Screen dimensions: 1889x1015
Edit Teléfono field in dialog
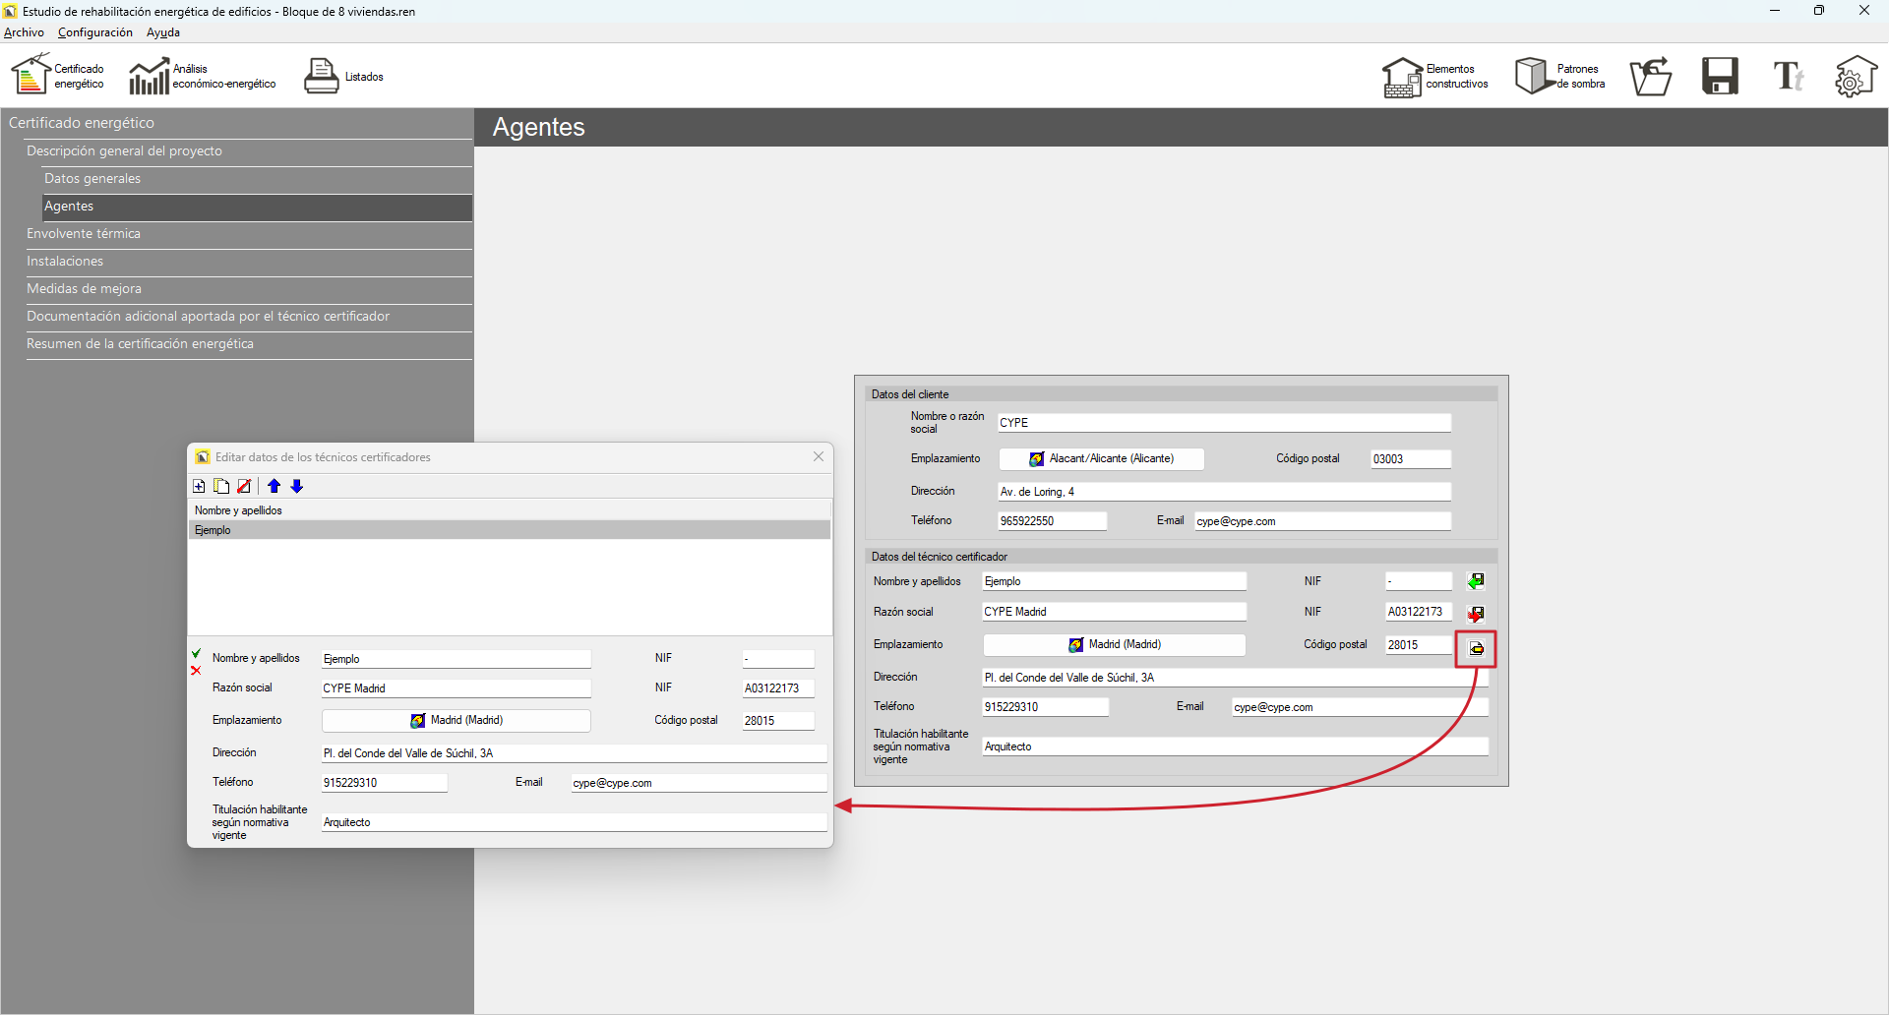385,783
